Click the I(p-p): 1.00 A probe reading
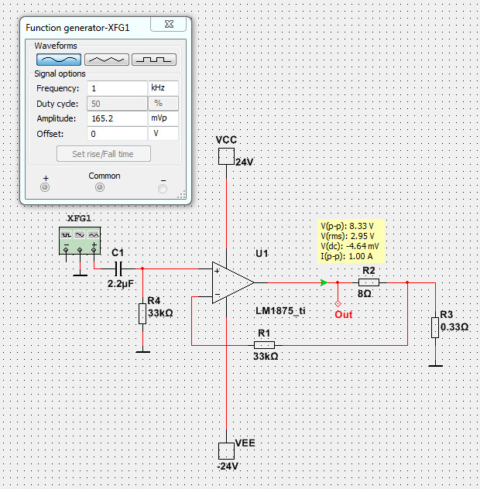 346,256
